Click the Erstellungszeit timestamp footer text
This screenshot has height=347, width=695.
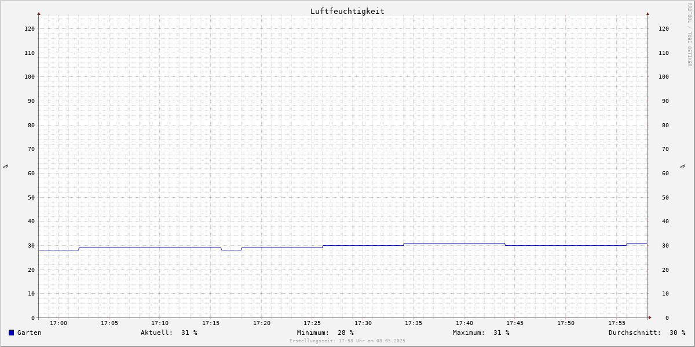pos(348,341)
